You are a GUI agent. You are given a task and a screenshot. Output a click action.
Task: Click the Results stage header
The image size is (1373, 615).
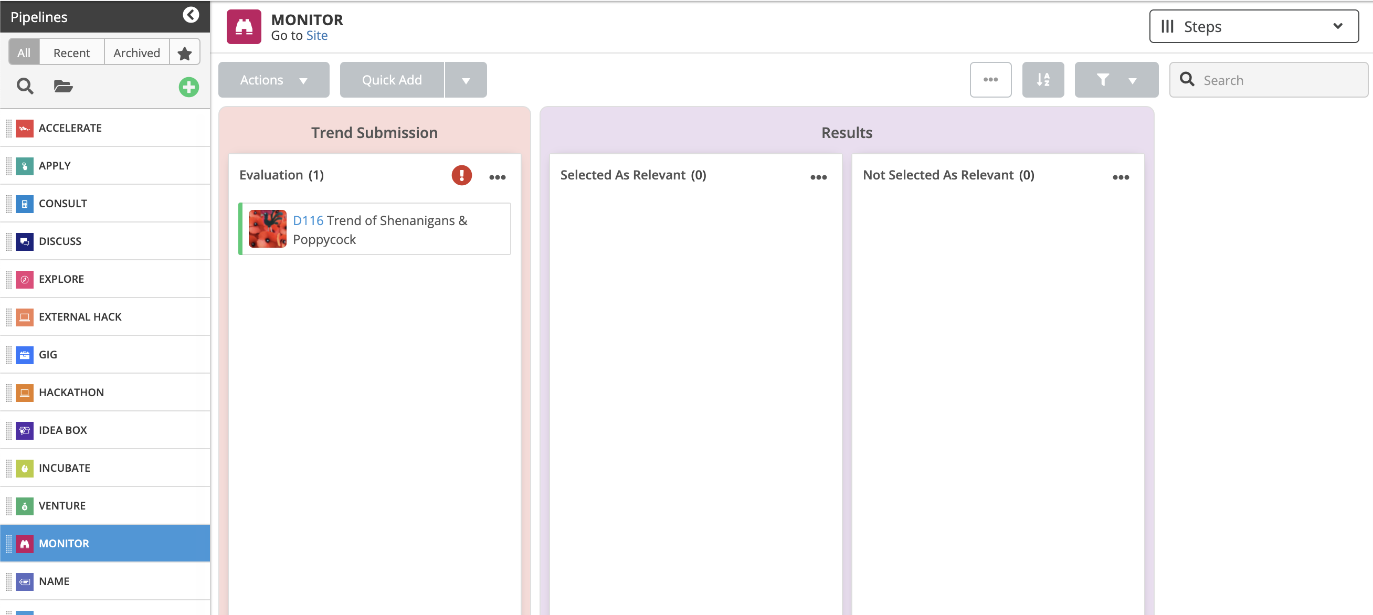pos(847,133)
